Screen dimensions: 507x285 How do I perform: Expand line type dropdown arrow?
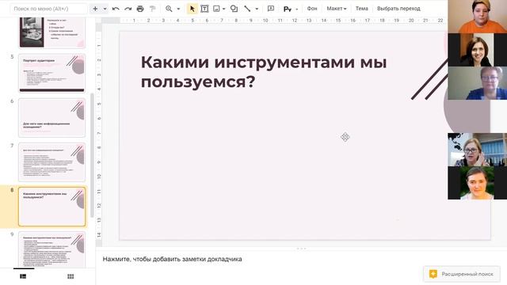(257, 9)
